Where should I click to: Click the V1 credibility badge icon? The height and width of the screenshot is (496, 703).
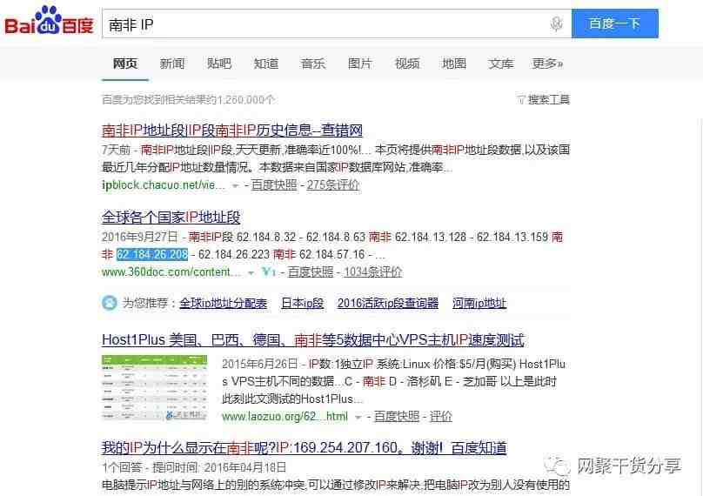[x=269, y=271]
